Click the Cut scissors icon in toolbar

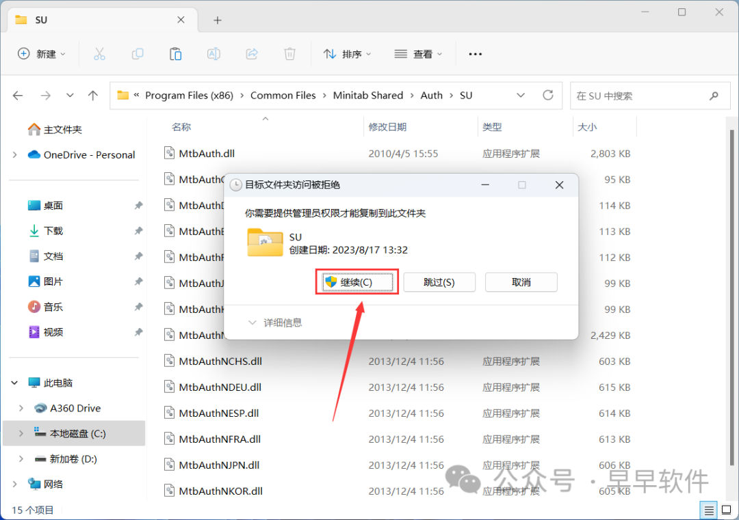99,54
